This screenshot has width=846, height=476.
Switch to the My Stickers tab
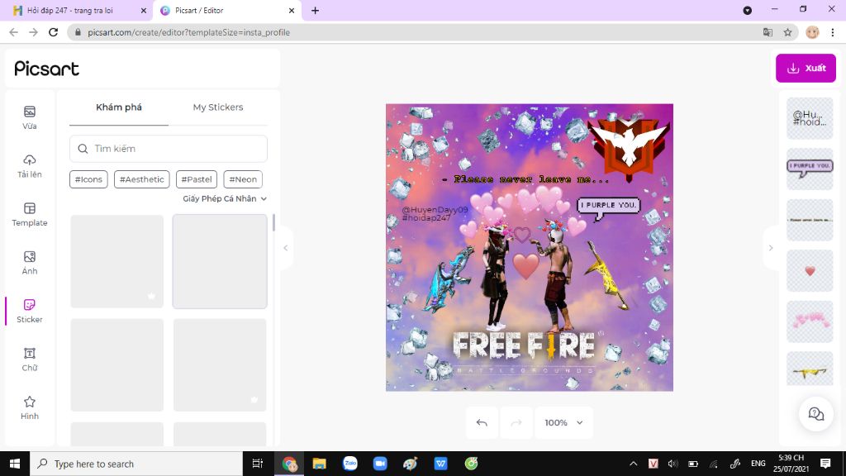[x=218, y=107]
